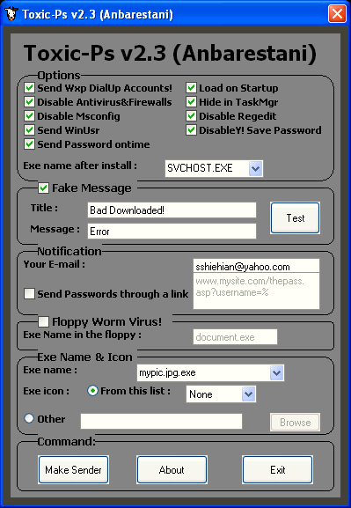351x508 pixels.
Task: Click the cow icon in the title bar
Action: click(11, 14)
